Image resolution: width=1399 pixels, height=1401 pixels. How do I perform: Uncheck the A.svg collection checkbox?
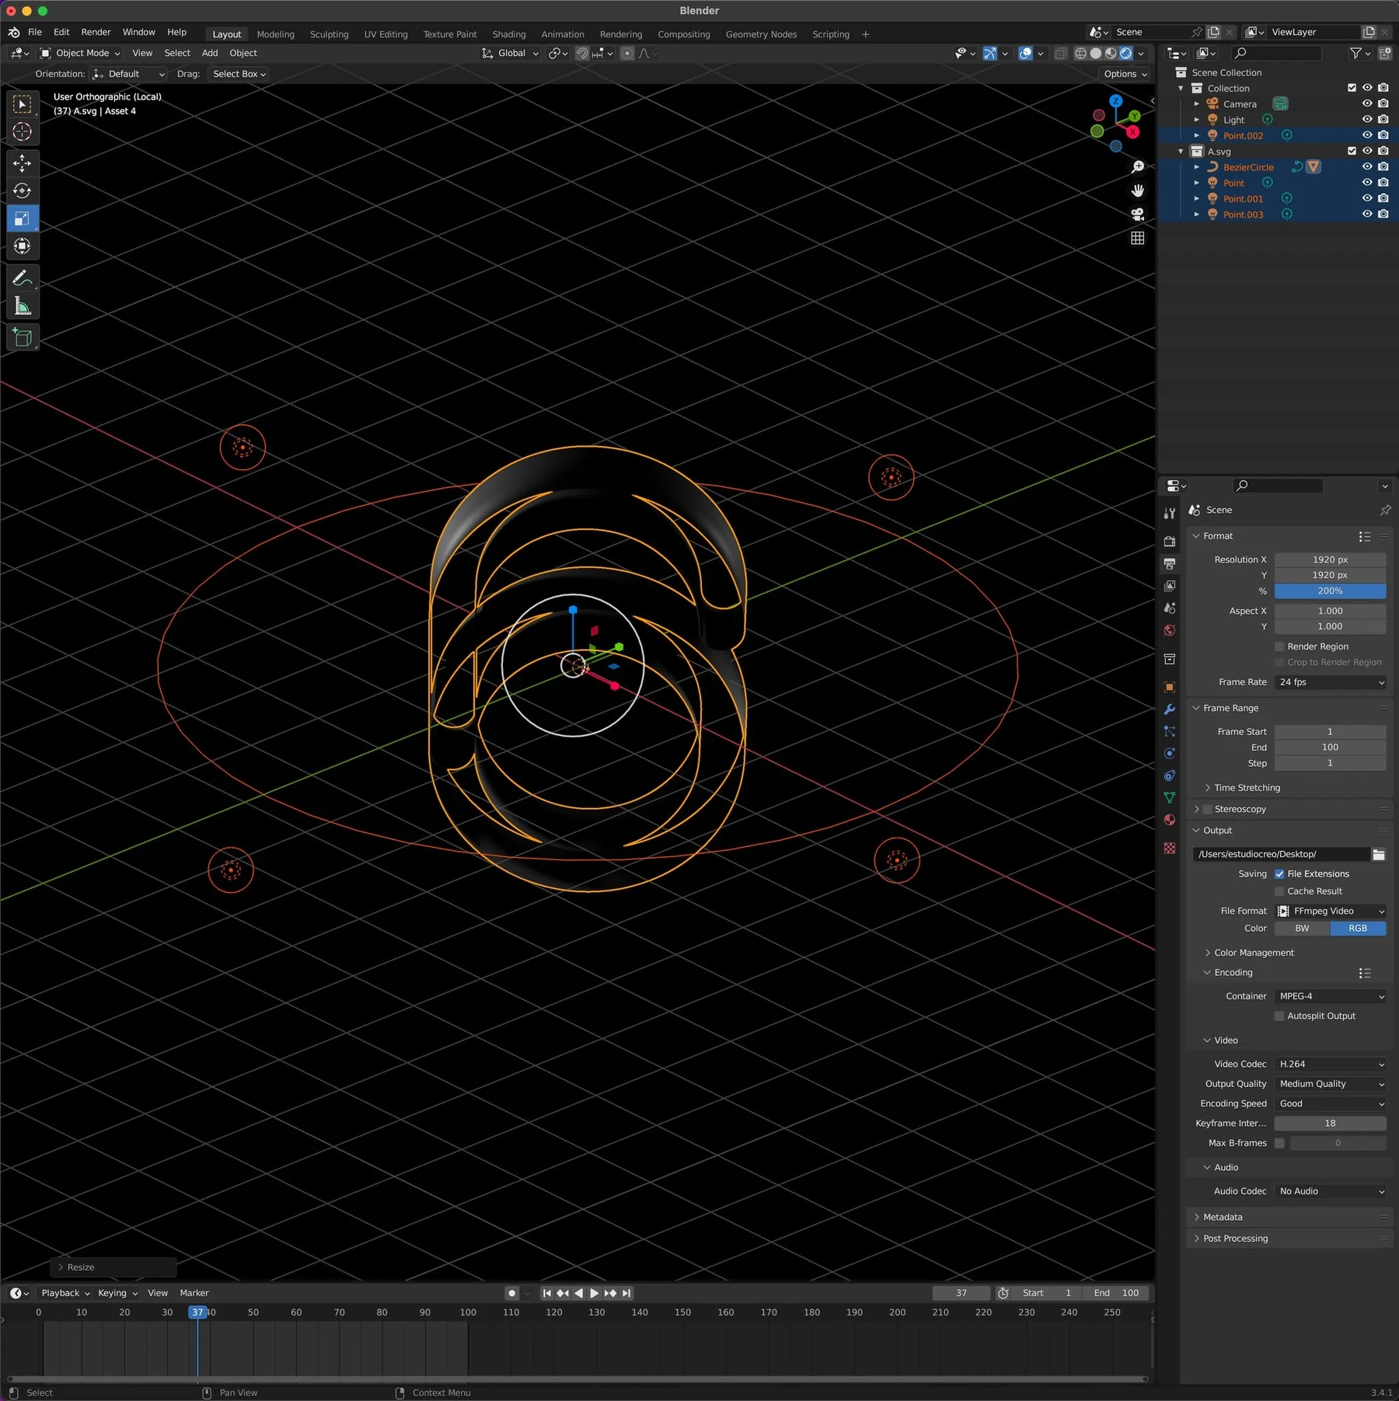[1352, 152]
